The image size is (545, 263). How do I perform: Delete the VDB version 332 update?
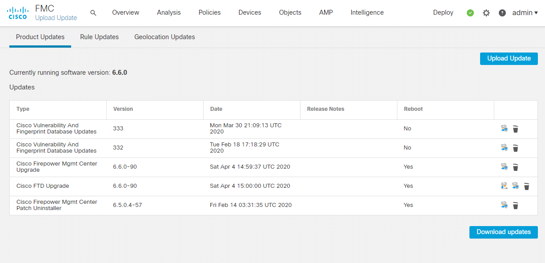(x=516, y=148)
